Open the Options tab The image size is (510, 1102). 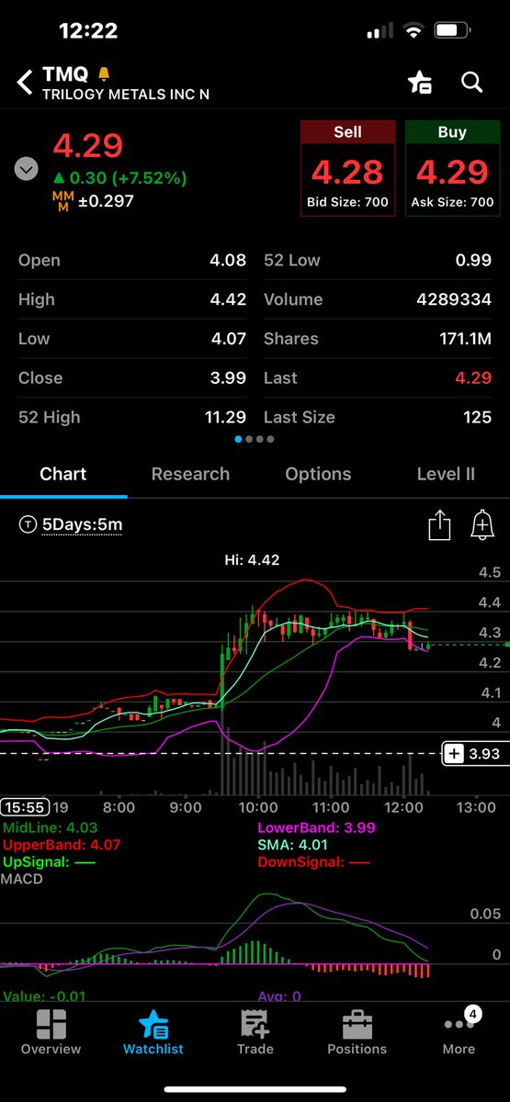coord(318,474)
